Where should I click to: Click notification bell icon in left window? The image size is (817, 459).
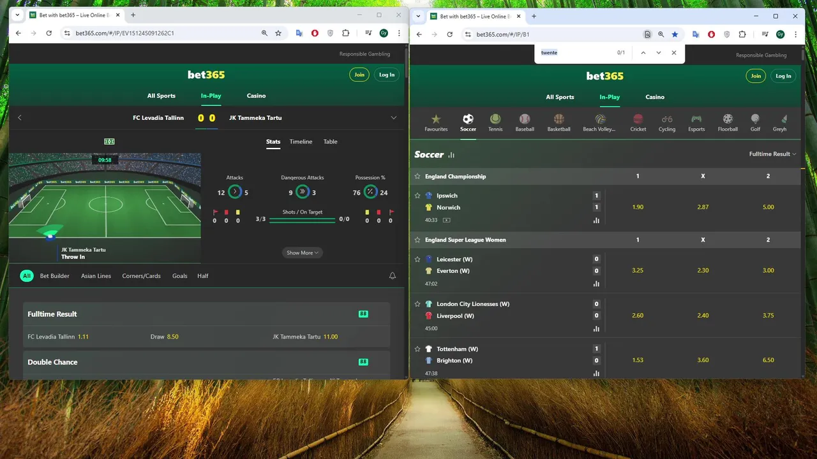click(x=393, y=275)
